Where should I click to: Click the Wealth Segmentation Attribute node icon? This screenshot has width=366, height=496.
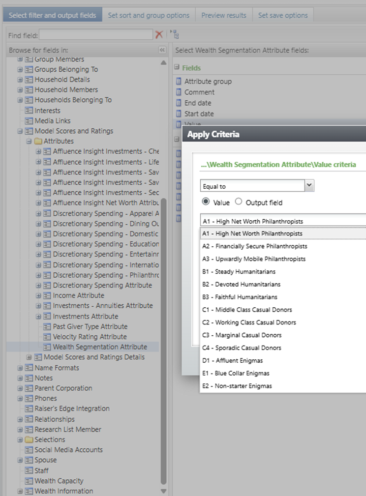coord(47,347)
